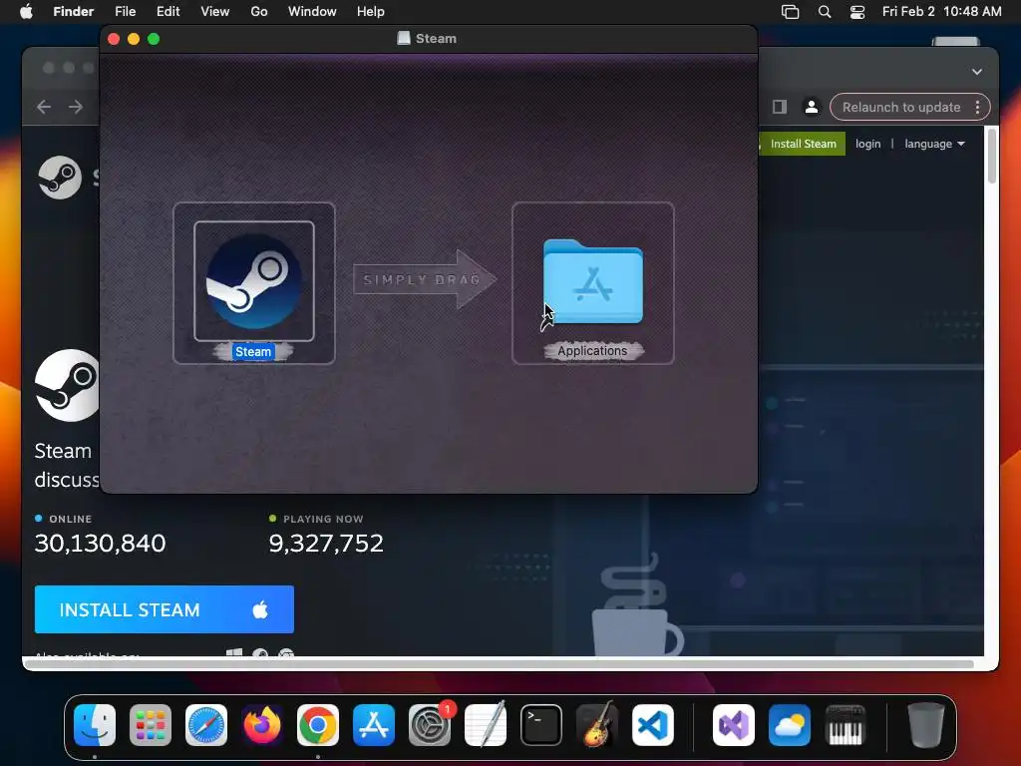Click the playing now count 9,327,752
Screen dimensions: 1021x766
click(x=326, y=544)
